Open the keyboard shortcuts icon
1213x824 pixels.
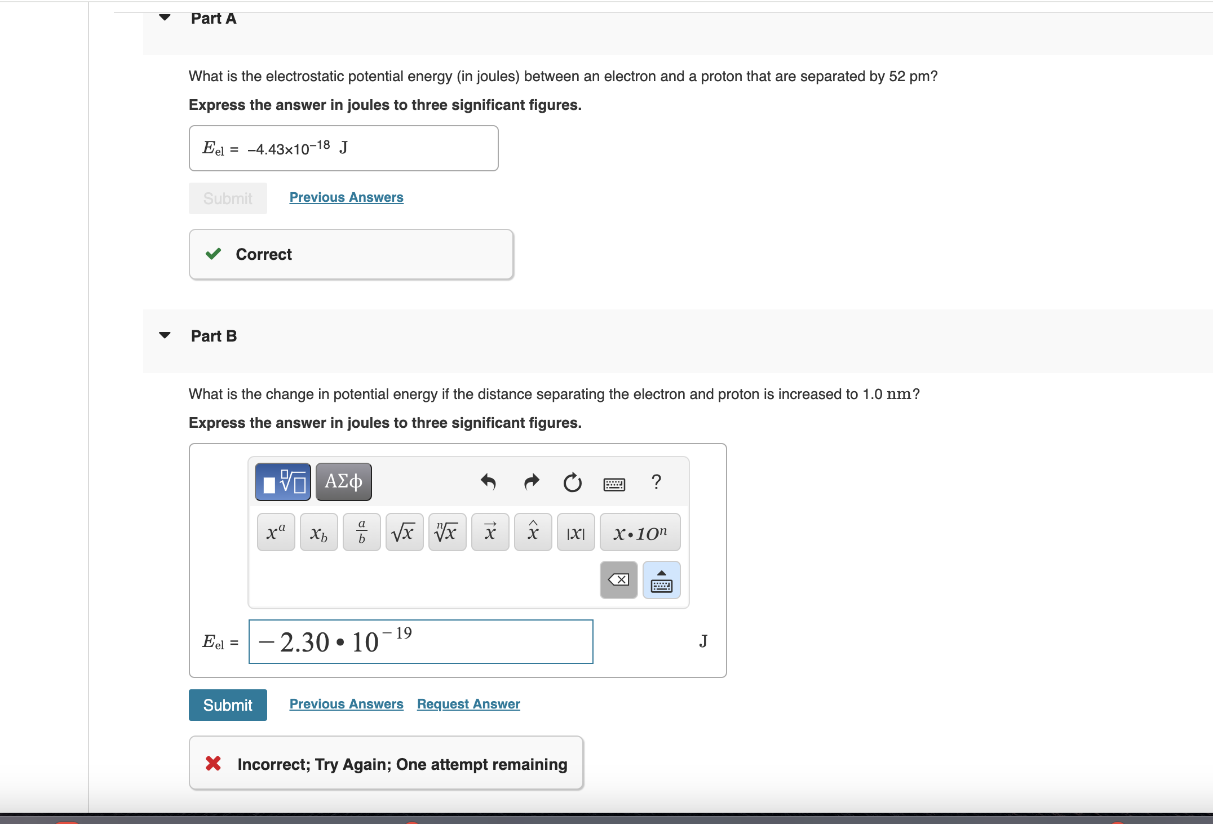614,484
